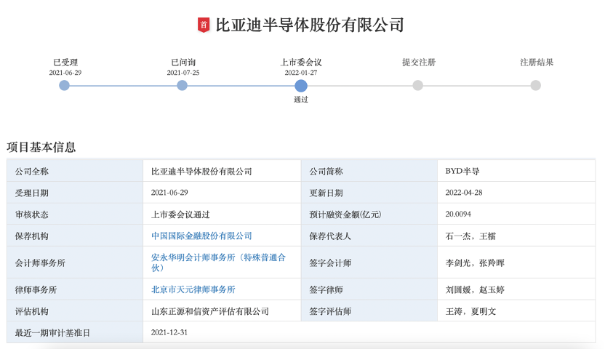Click the 已问询 stage marker dot
The height and width of the screenshot is (349, 605).
[182, 86]
